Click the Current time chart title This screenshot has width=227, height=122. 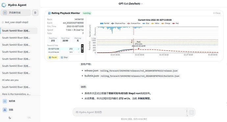coord(155,20)
